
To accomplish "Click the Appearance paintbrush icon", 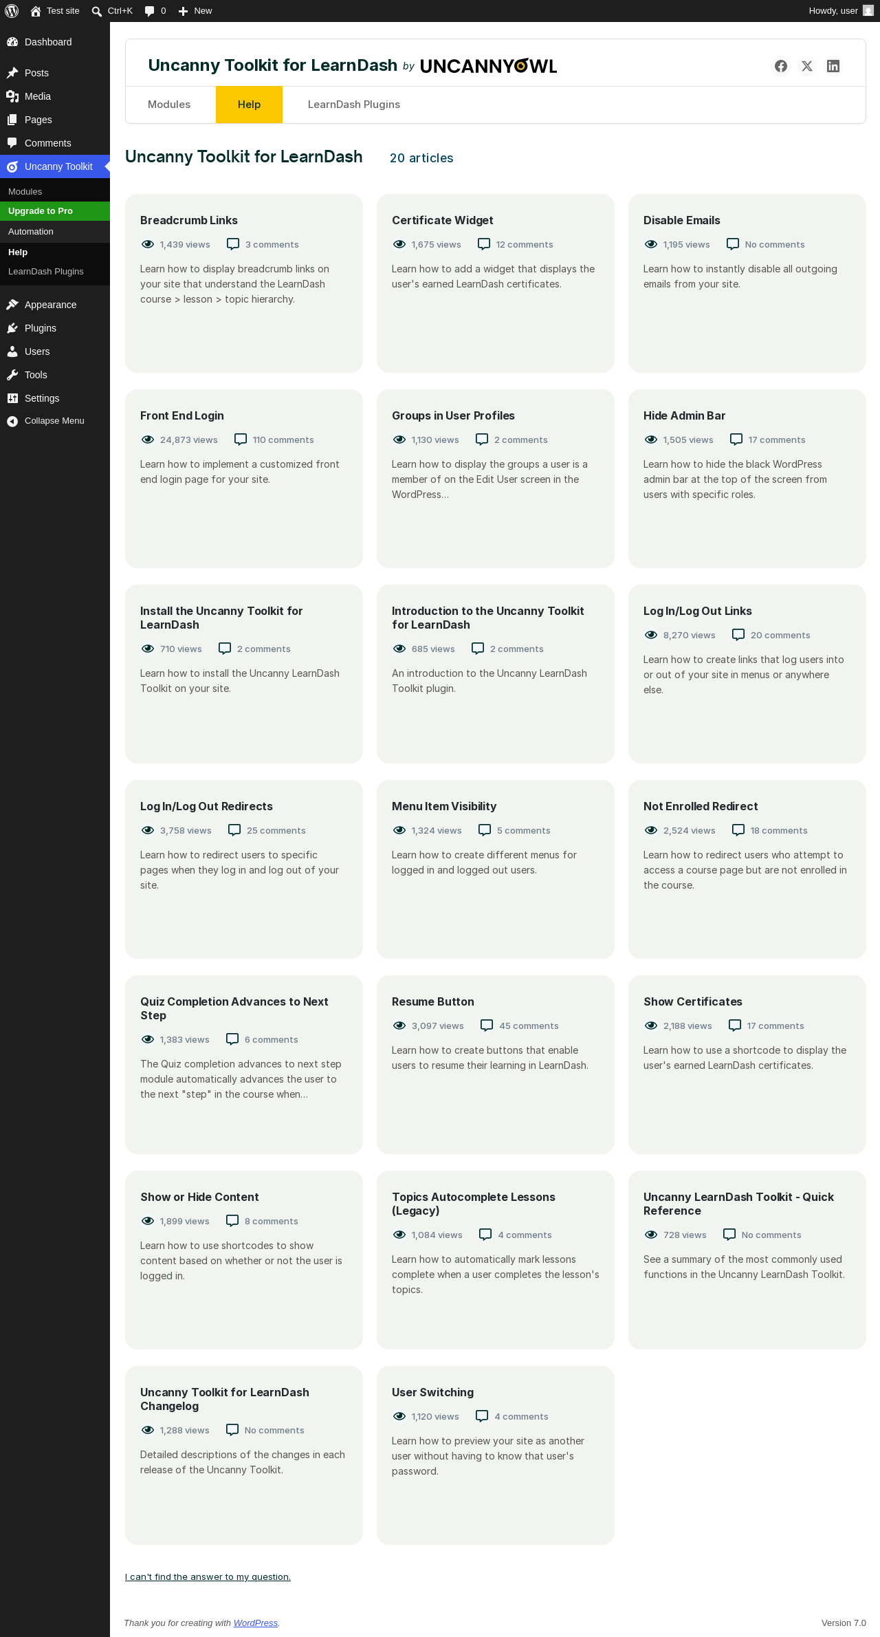I will coord(12,305).
